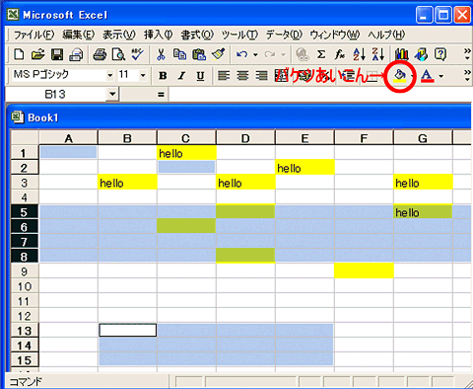Open the 編集(E) menu
This screenshot has width=473, height=389.
[x=79, y=35]
